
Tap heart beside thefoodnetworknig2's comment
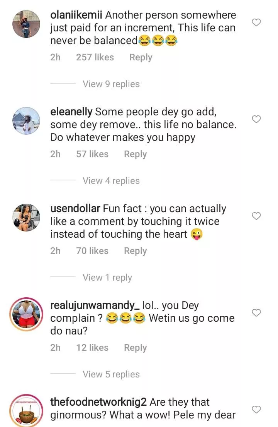pyautogui.click(x=256, y=409)
